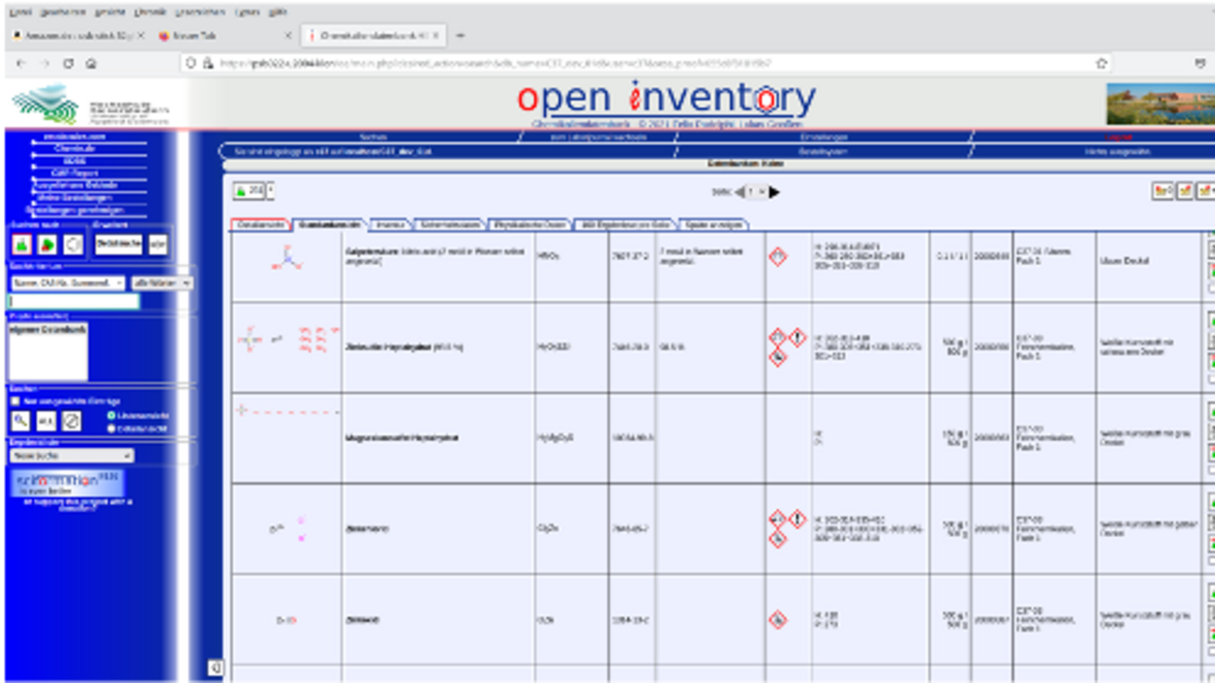Click the next page black arrow
This screenshot has width=1215, height=683.
775,193
